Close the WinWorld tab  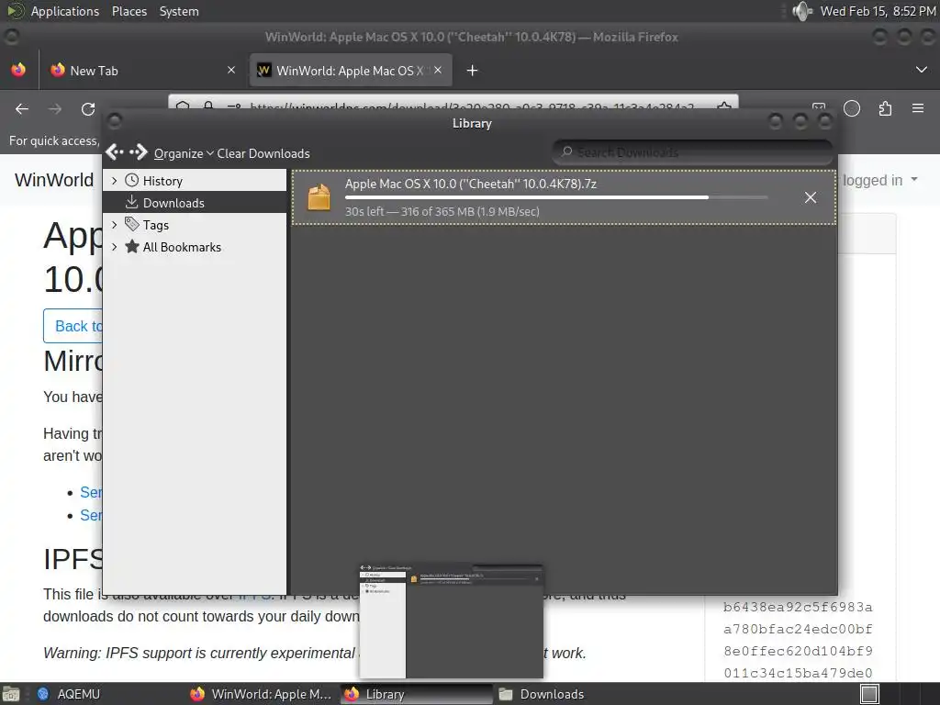point(438,70)
